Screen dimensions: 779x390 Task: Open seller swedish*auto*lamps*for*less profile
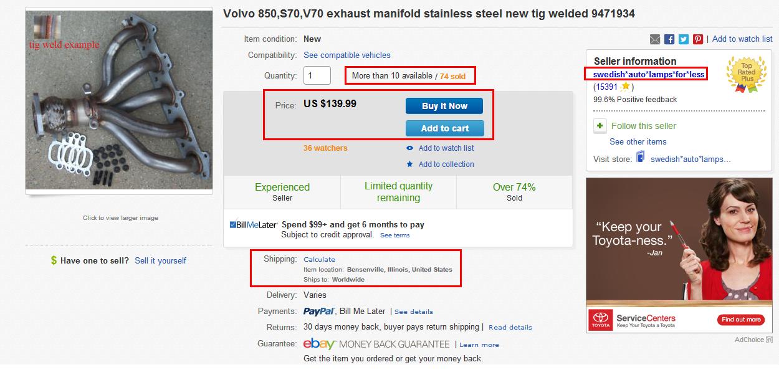pos(649,75)
